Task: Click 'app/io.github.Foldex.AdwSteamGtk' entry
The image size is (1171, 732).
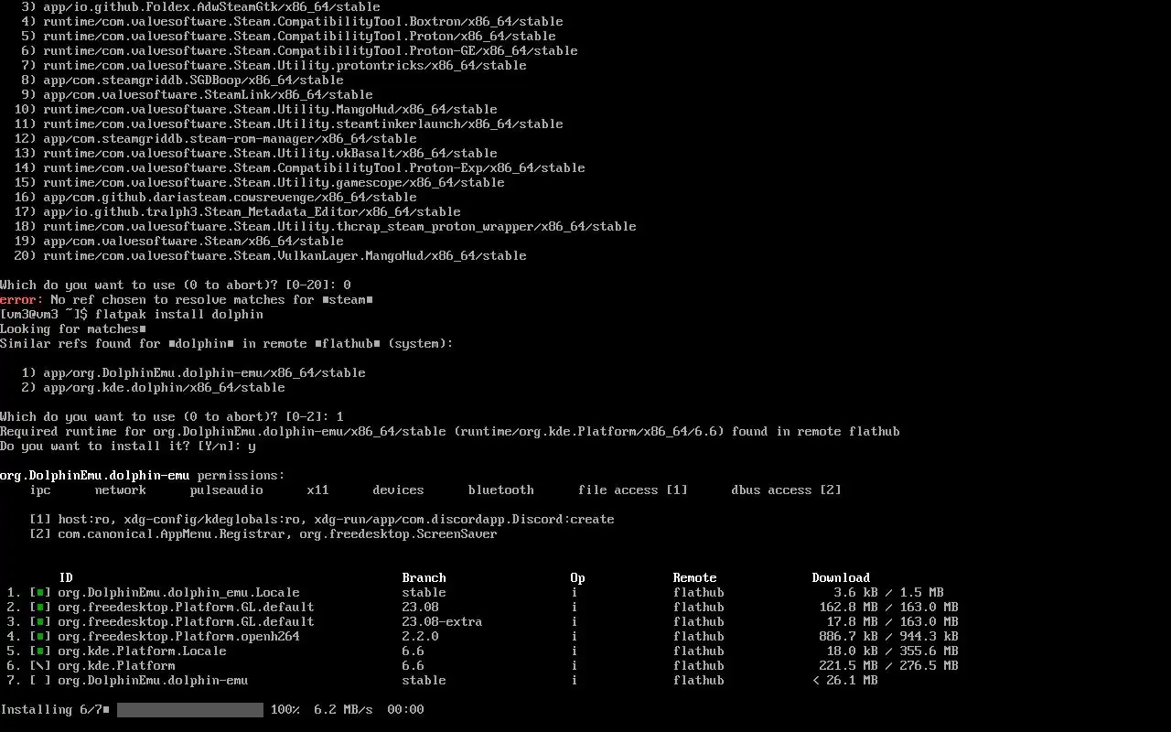Action: tap(211, 7)
